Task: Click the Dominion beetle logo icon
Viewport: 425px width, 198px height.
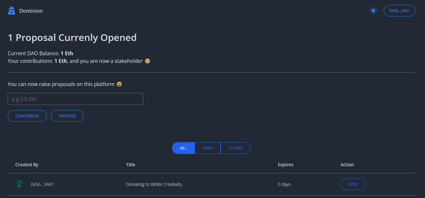Action: click(x=11, y=10)
